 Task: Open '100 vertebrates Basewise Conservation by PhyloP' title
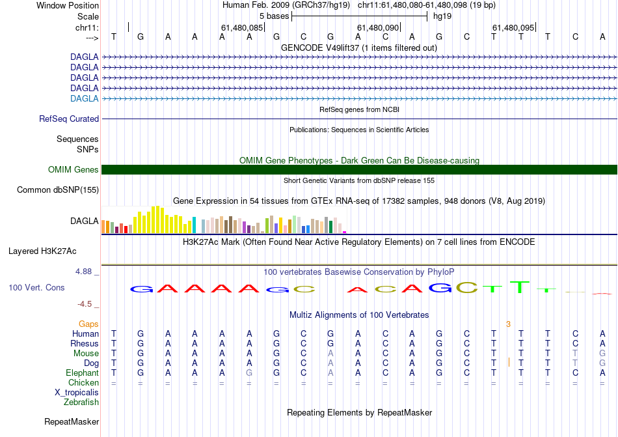(359, 272)
